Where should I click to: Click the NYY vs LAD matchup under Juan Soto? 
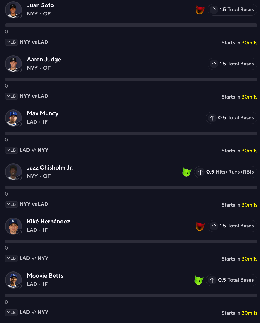point(34,42)
